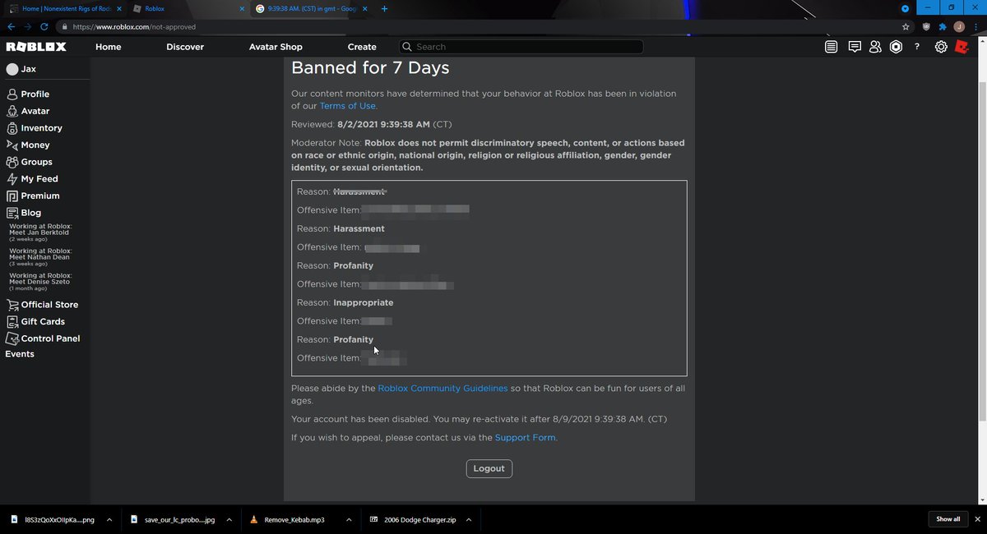Expand options for 2006 Dodge Charger.zip download

468,519
